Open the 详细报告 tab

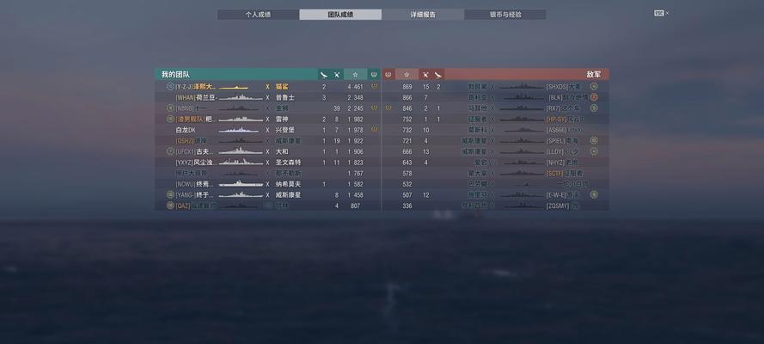pos(423,15)
